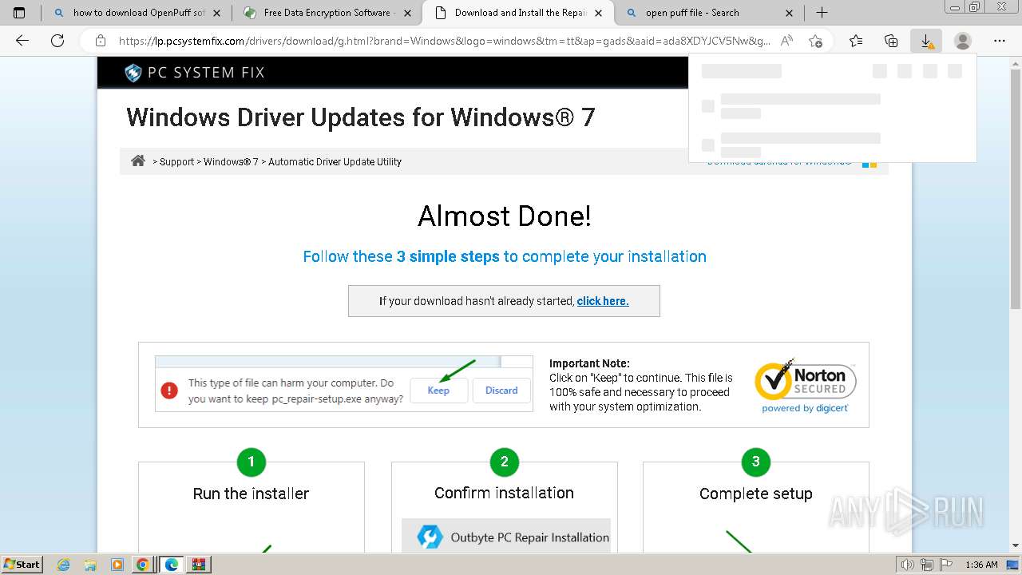The height and width of the screenshot is (575, 1022).
Task: Go back to previous page
Action: 22,41
